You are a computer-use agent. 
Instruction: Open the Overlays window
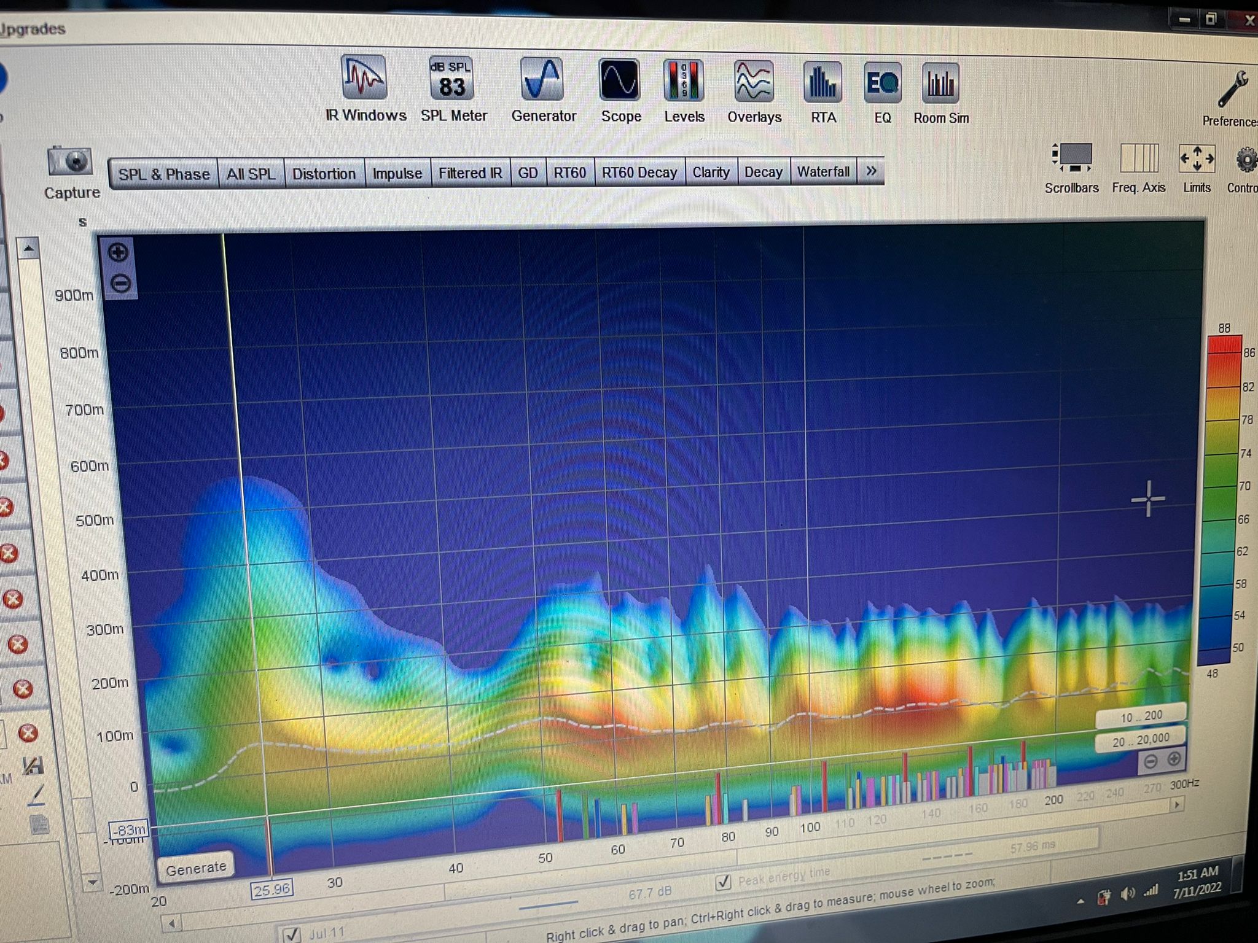(x=754, y=82)
